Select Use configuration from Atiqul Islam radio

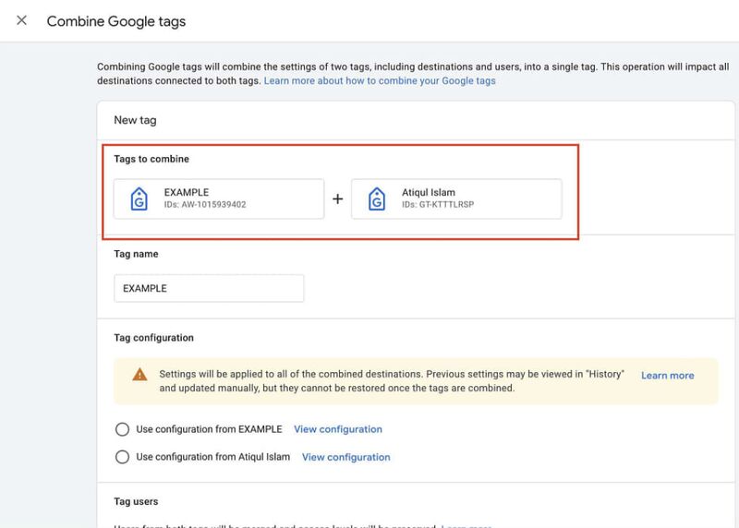122,457
